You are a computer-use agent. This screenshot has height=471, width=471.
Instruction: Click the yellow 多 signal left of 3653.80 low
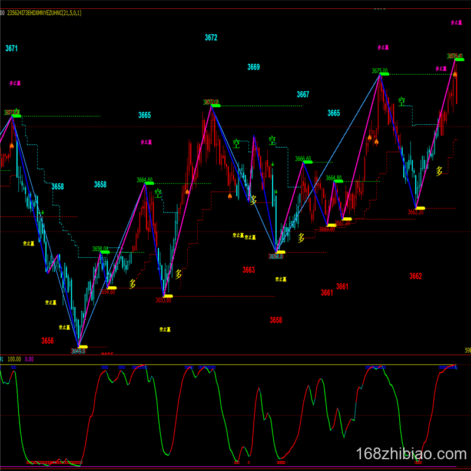tap(132, 284)
